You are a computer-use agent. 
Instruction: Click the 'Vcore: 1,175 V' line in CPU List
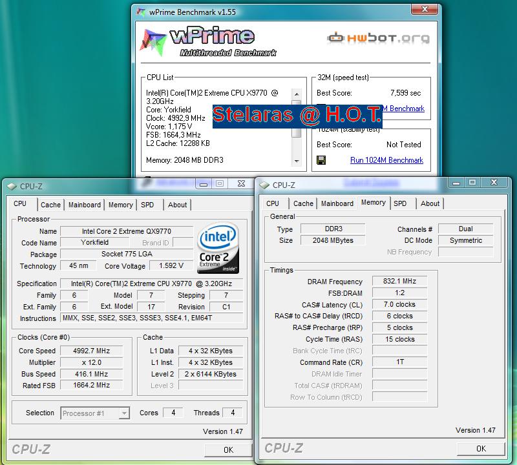click(169, 127)
